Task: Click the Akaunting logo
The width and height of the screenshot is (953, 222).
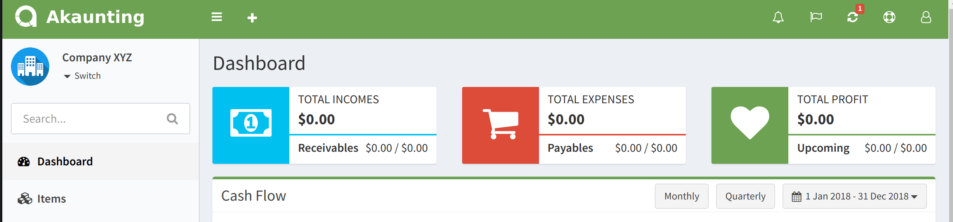Action: pyautogui.click(x=80, y=17)
